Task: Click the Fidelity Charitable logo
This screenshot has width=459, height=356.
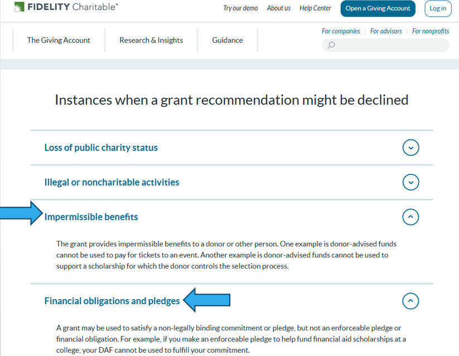Action: [66, 8]
